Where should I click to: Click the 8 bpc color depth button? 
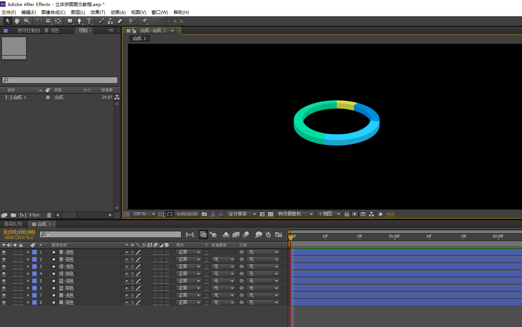(x=34, y=215)
